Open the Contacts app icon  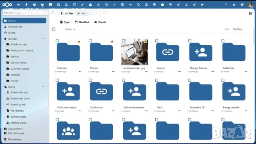point(66,5)
